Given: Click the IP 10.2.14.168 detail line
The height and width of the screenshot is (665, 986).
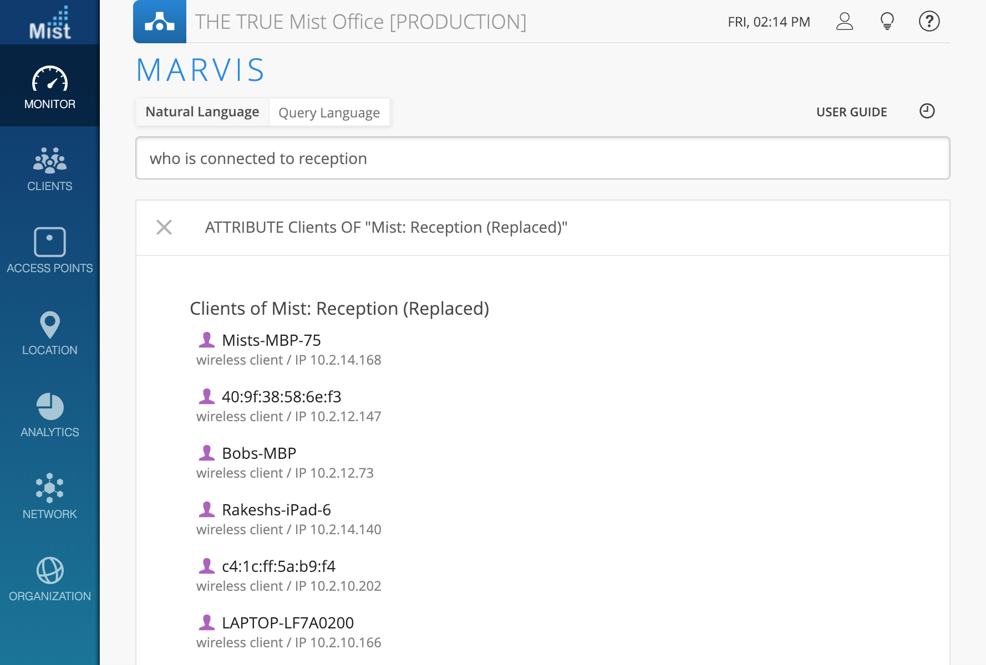Looking at the screenshot, I should point(289,360).
